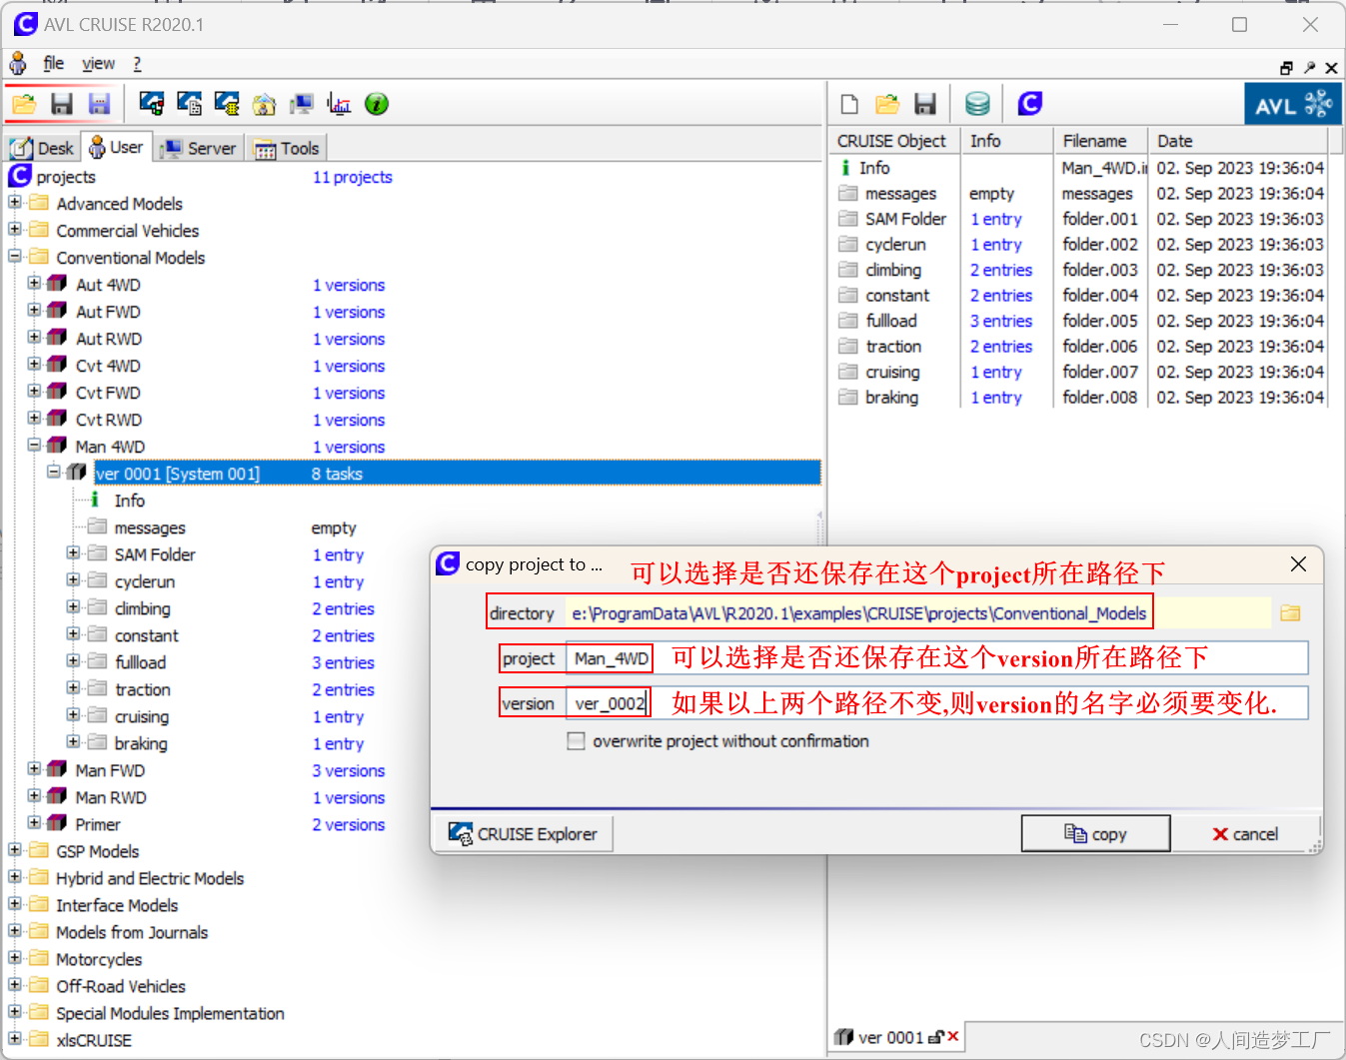Select the Info item under ver 0001

point(129,501)
